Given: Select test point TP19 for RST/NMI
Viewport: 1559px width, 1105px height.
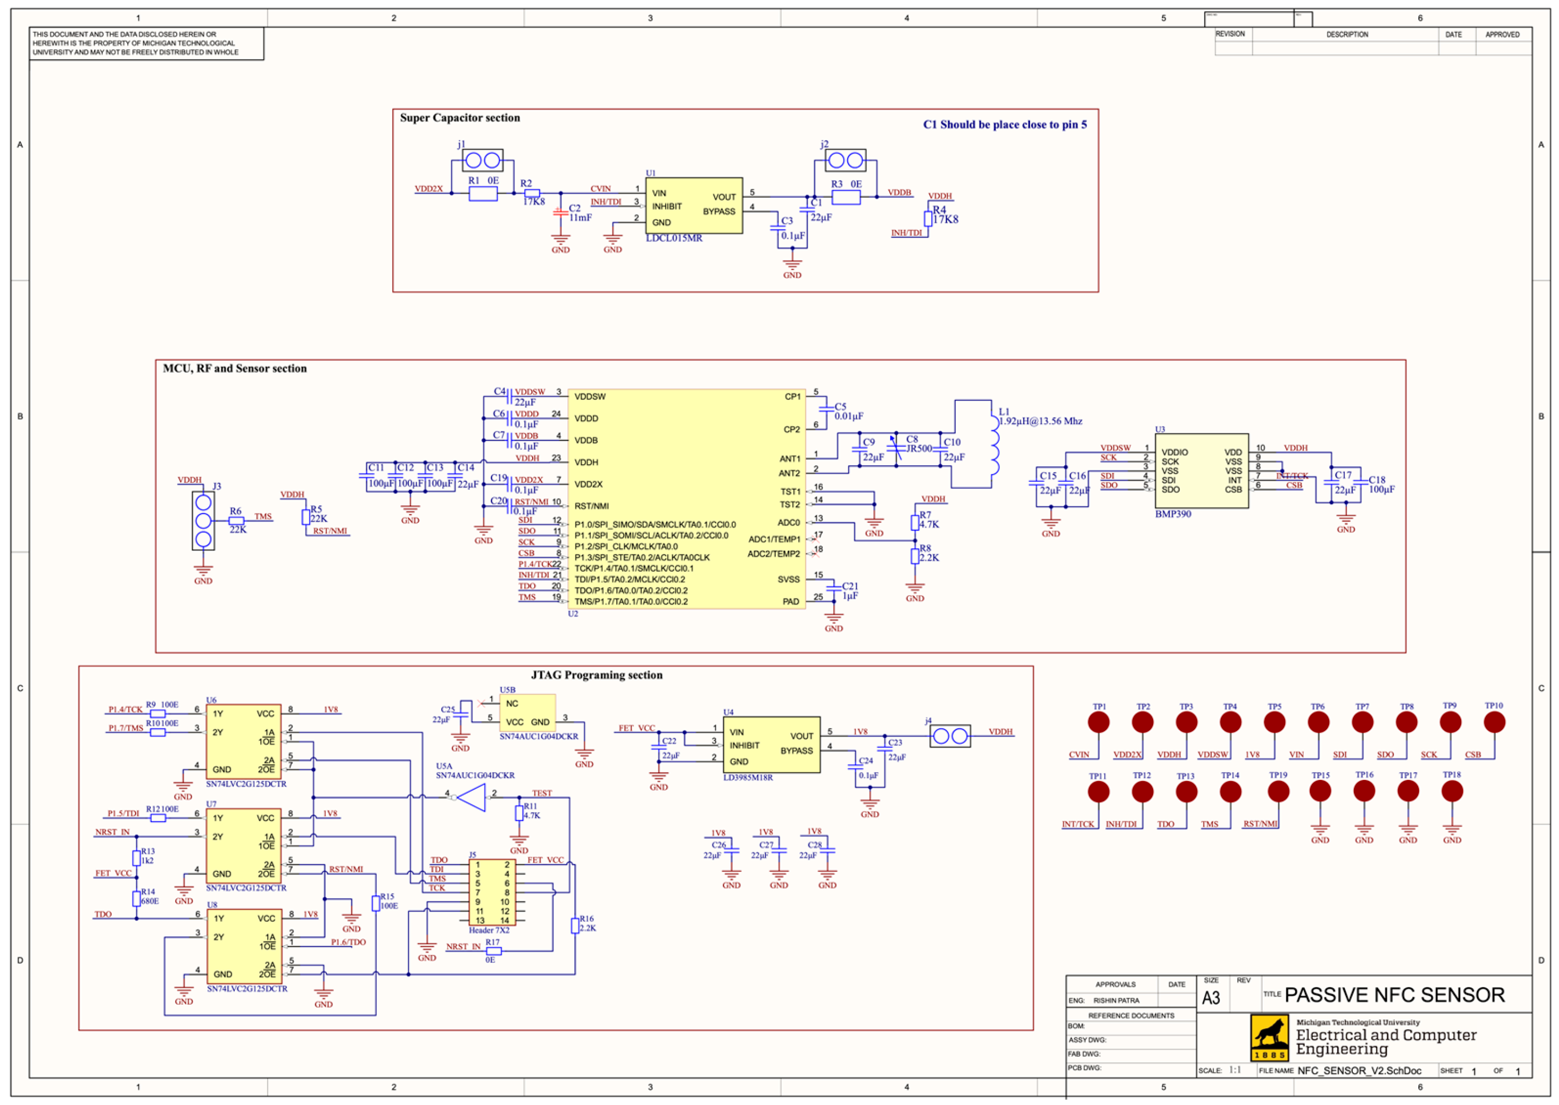Looking at the screenshot, I should pyautogui.click(x=1278, y=791).
